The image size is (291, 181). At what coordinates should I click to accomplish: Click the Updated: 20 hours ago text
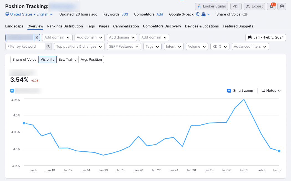[78, 14]
